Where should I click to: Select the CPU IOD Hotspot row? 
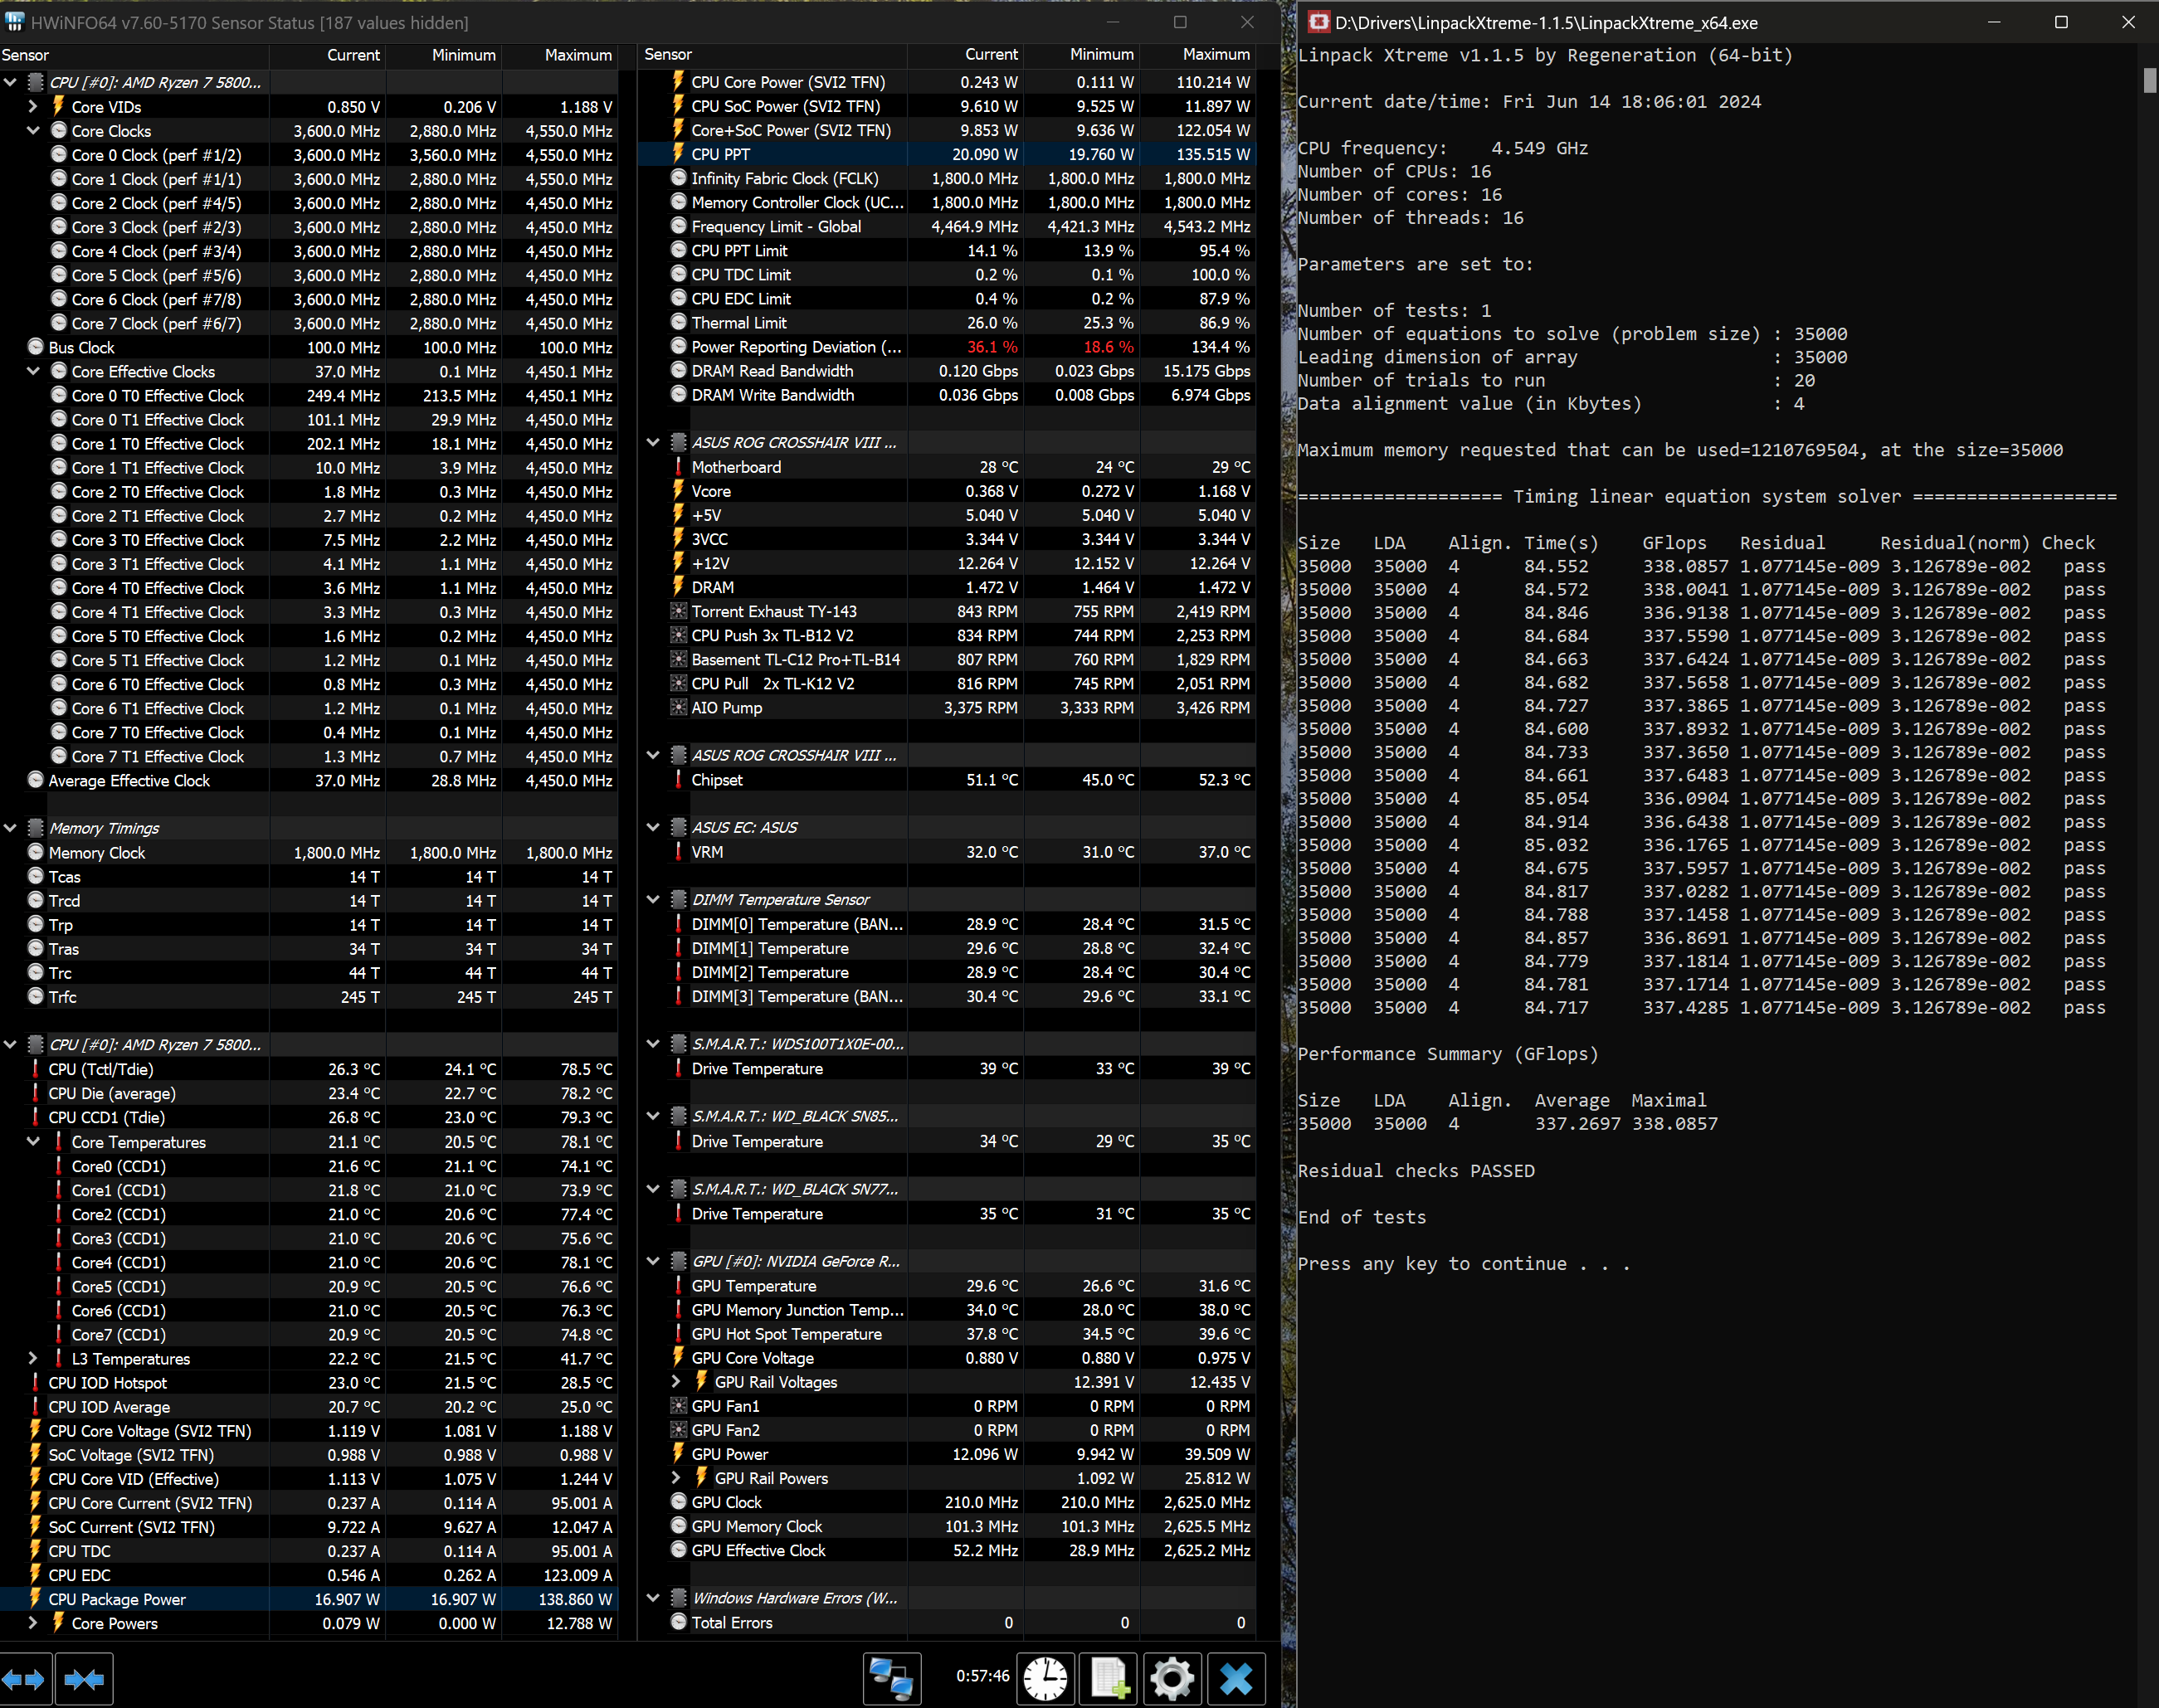(309, 1383)
